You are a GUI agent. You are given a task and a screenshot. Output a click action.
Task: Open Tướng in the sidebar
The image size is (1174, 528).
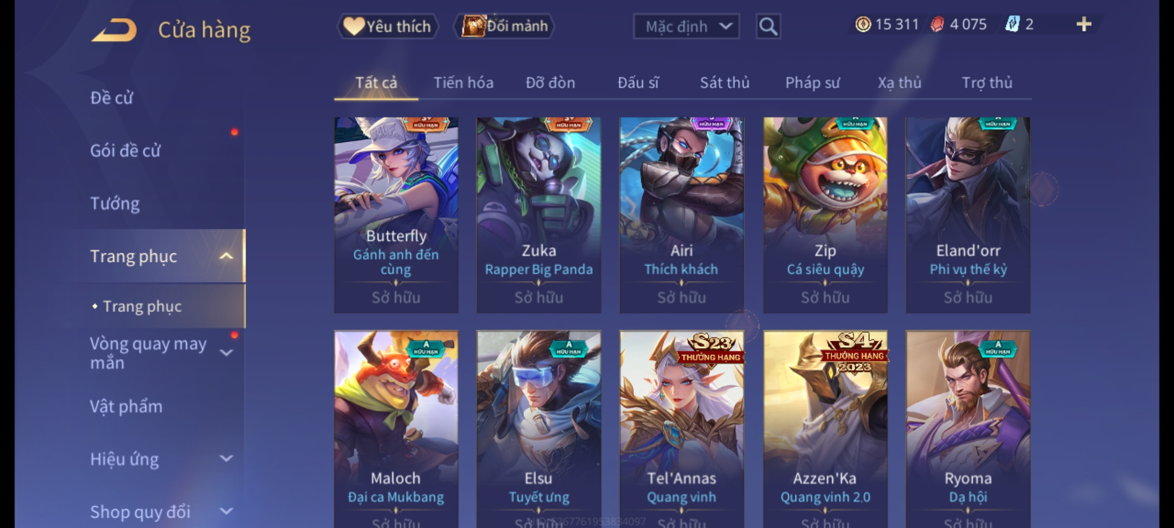115,203
